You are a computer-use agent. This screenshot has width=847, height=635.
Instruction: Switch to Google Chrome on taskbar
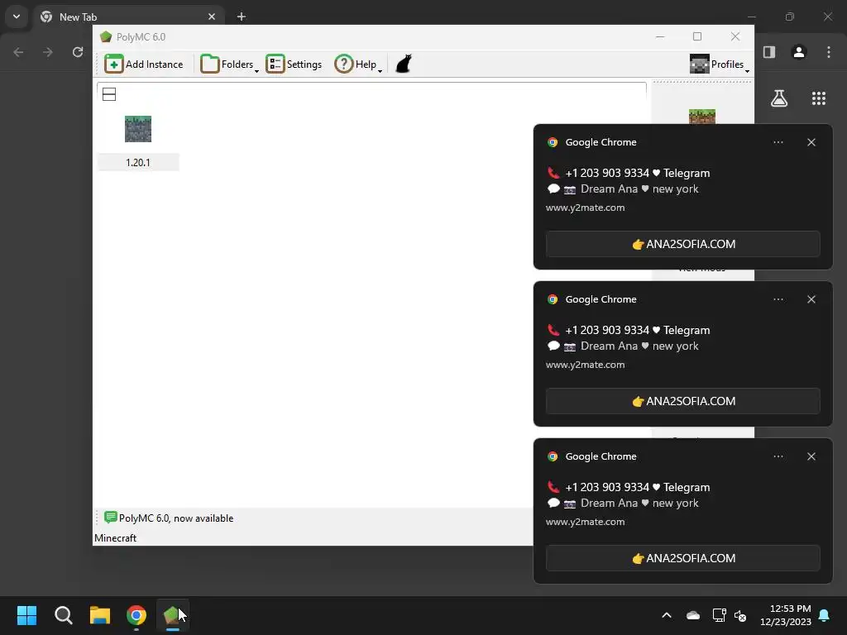click(136, 615)
